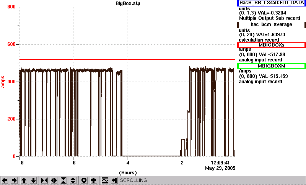Click the VAL=517.99 reading
The width and height of the screenshot is (306, 185).
pyautogui.click(x=272, y=55)
